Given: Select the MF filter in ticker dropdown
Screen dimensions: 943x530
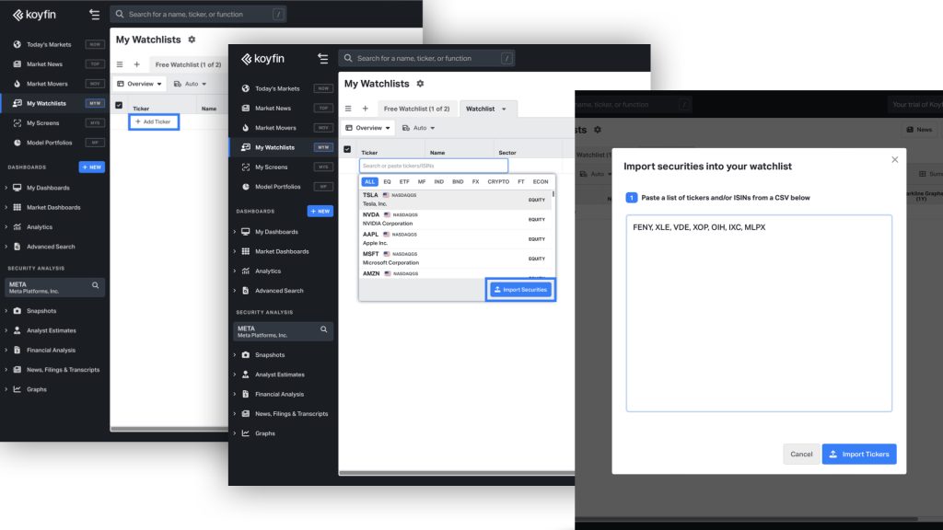Looking at the screenshot, I should (422, 181).
